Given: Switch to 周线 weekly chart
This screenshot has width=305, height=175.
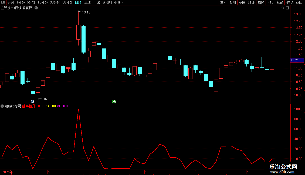Looking at the screenshot, I should tap(87, 2).
